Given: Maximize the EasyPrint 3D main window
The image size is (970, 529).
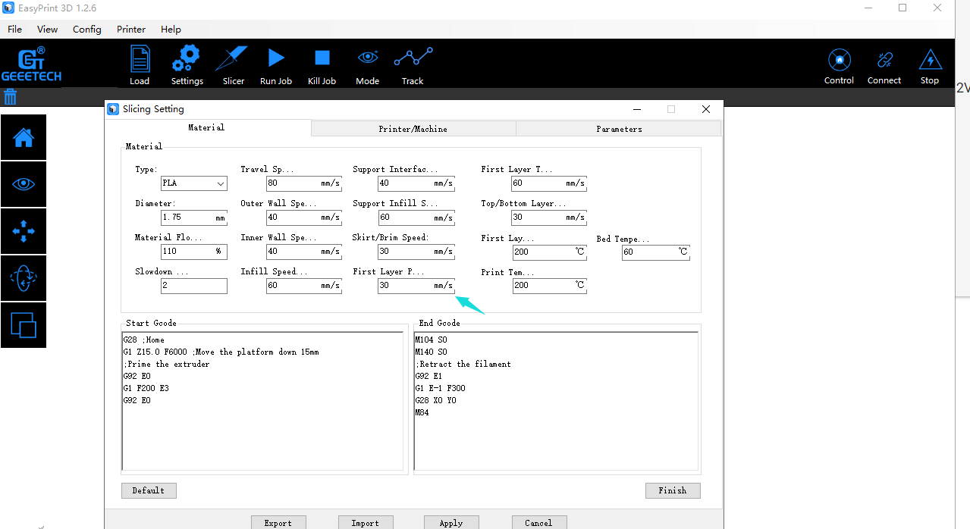Looking at the screenshot, I should [x=903, y=8].
